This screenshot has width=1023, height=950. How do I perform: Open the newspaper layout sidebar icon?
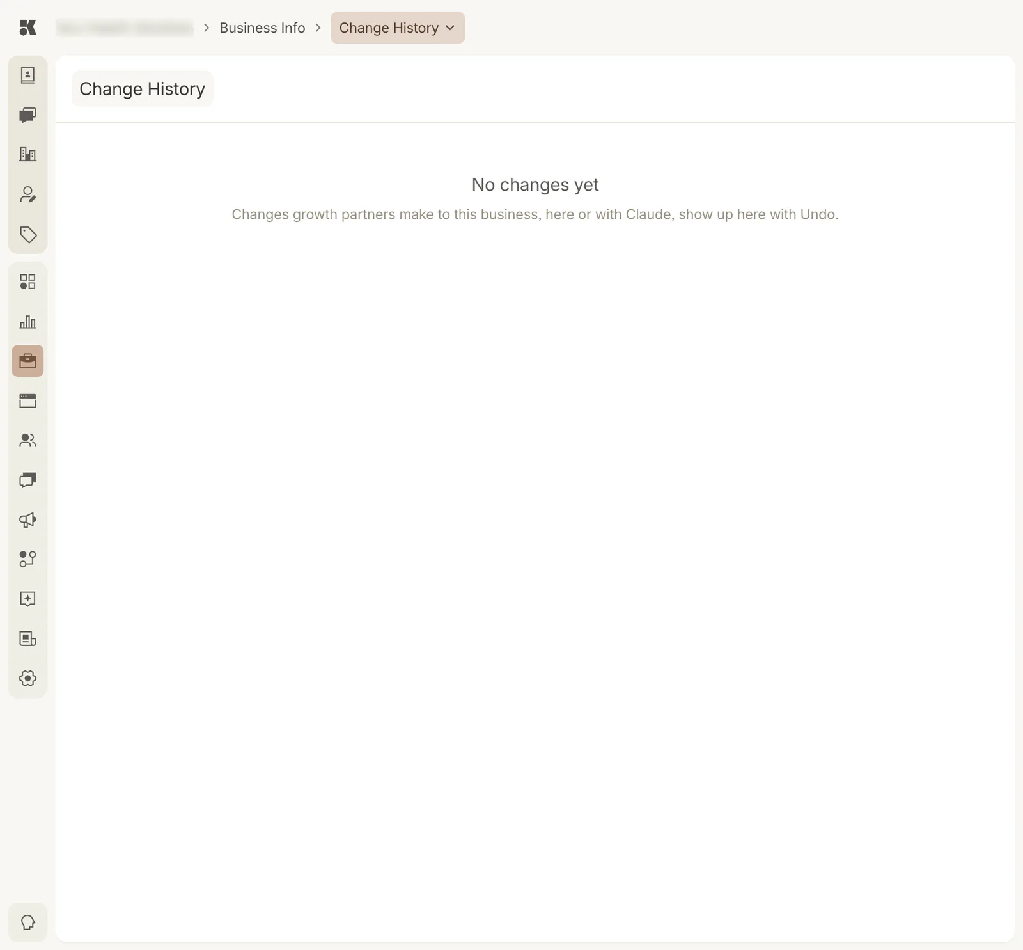[x=27, y=638]
